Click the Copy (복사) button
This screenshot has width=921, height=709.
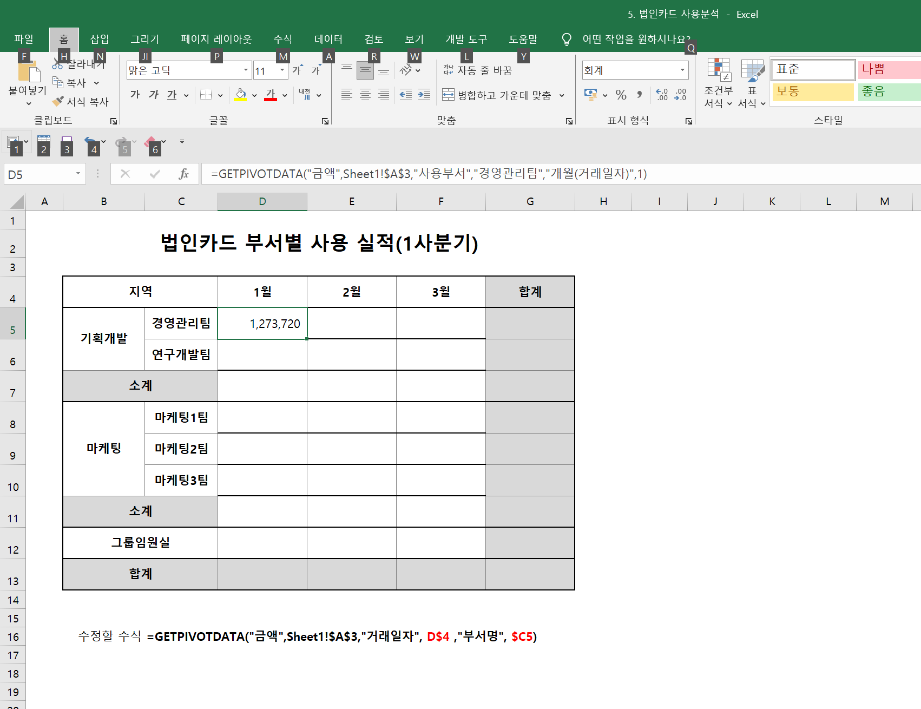(x=70, y=83)
